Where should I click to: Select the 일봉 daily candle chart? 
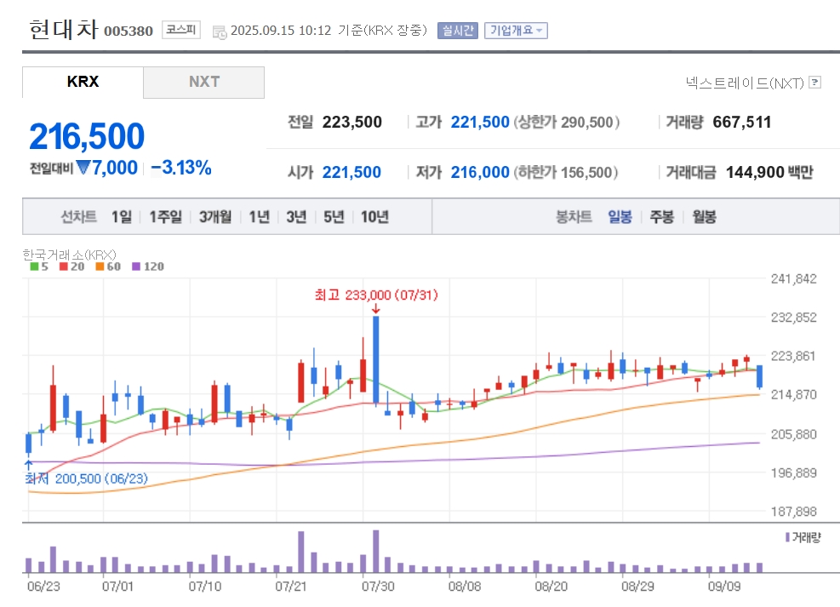(x=620, y=216)
